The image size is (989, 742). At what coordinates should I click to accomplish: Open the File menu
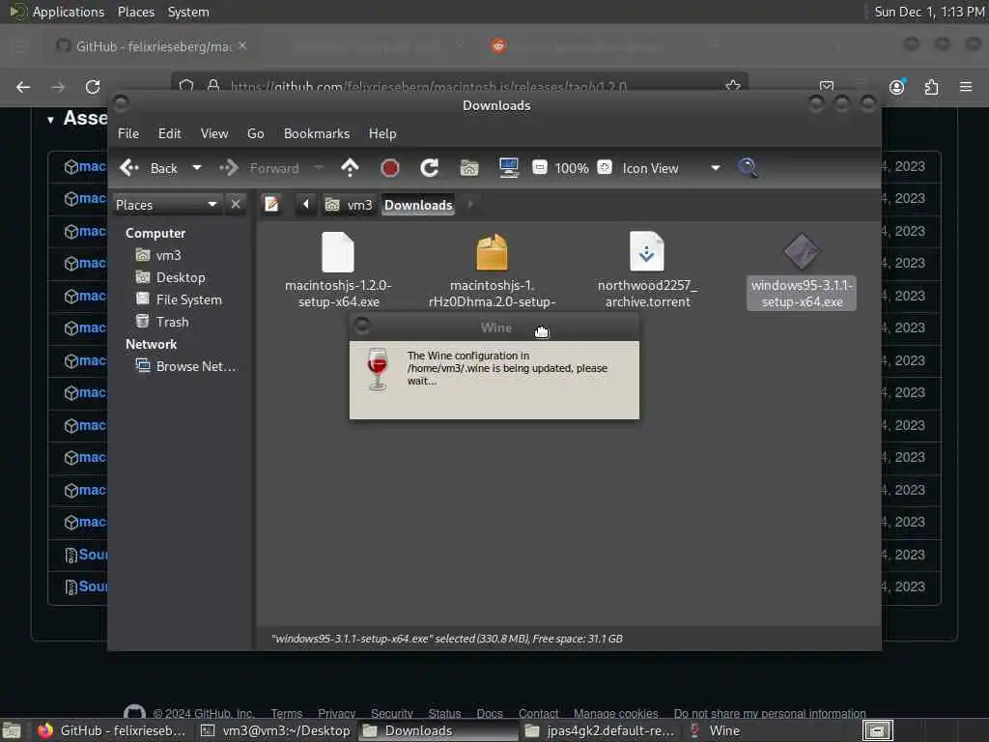click(128, 133)
